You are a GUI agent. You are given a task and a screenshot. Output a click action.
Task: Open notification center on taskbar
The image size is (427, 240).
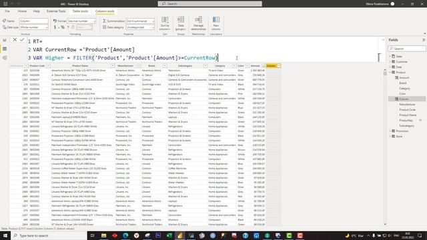click(420, 235)
